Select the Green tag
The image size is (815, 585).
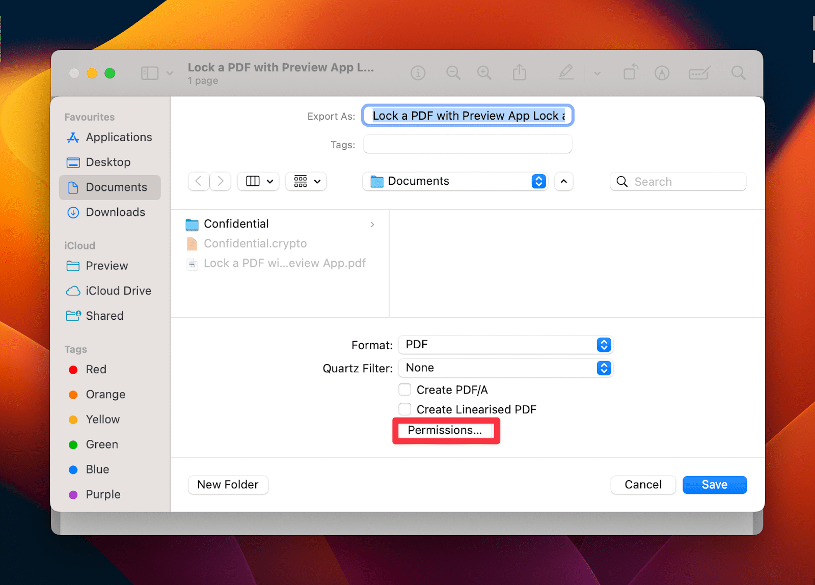[x=110, y=444]
